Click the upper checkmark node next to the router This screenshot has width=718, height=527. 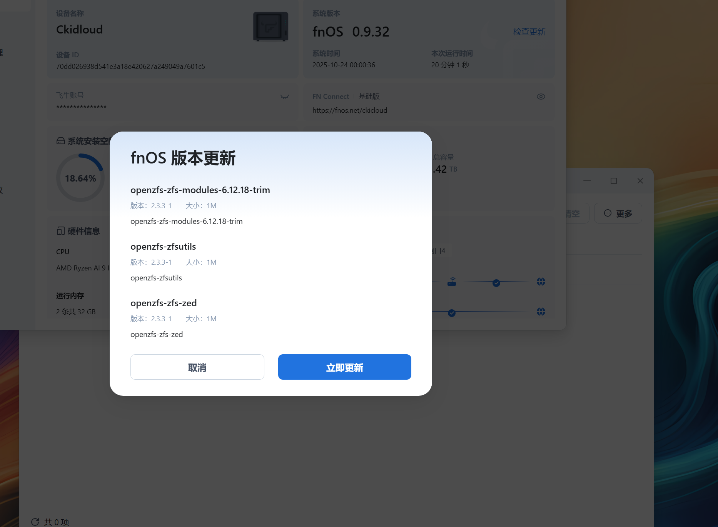click(496, 283)
